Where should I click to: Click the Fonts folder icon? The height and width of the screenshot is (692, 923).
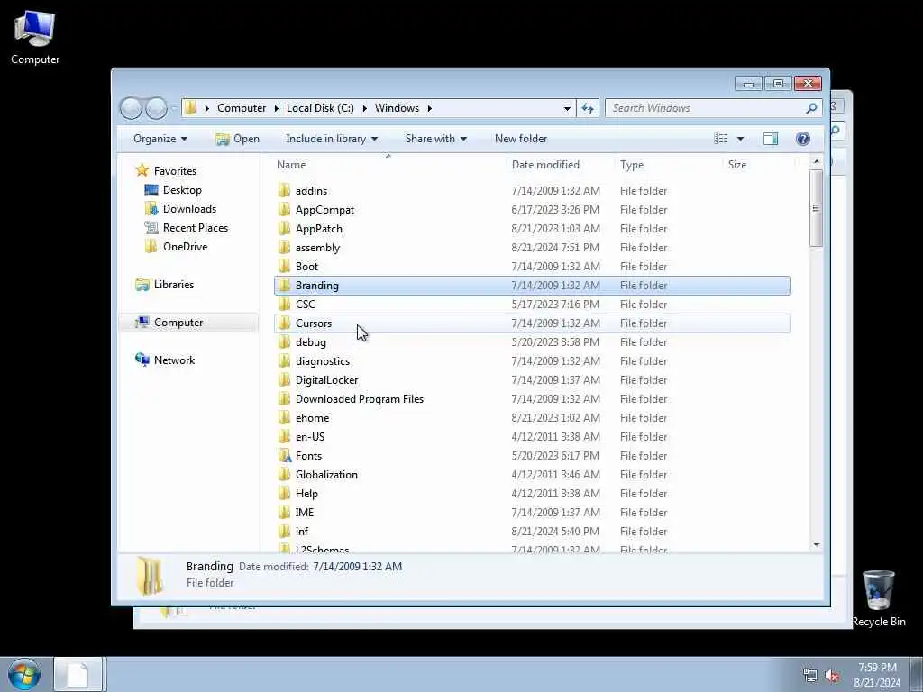tap(284, 455)
